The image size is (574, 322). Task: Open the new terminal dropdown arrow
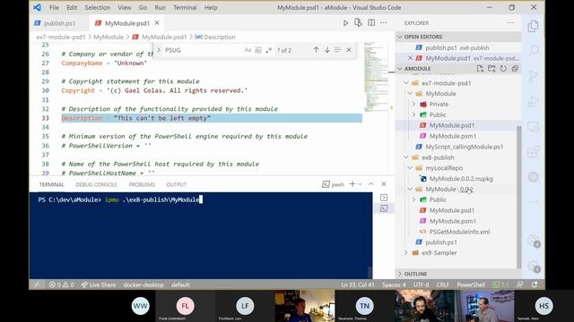(361, 184)
